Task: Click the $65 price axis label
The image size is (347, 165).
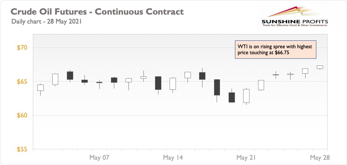Action: [22, 82]
